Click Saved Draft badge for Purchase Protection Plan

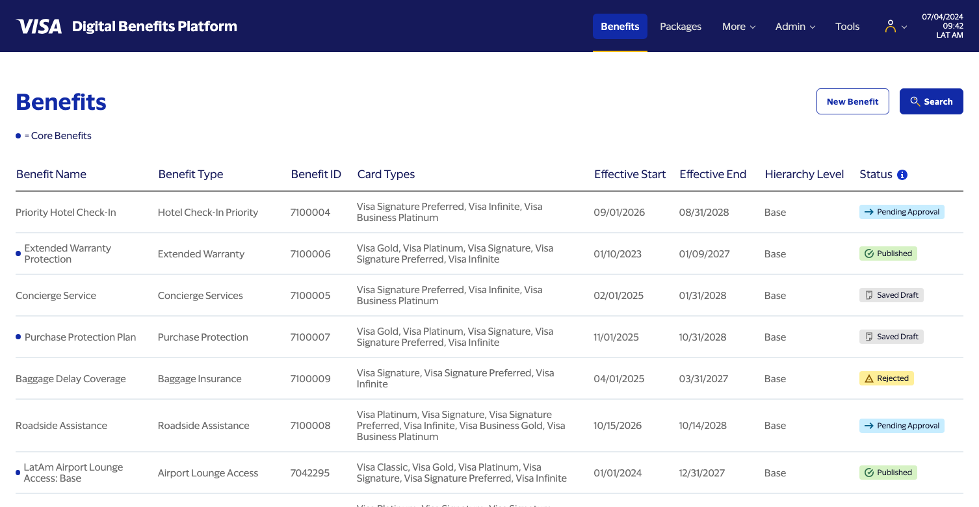tap(891, 337)
